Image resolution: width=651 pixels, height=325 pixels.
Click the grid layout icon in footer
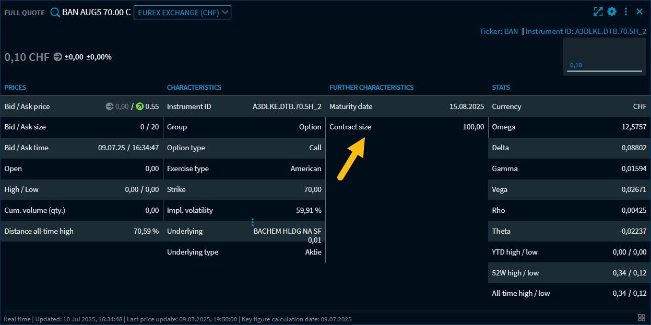point(642,318)
